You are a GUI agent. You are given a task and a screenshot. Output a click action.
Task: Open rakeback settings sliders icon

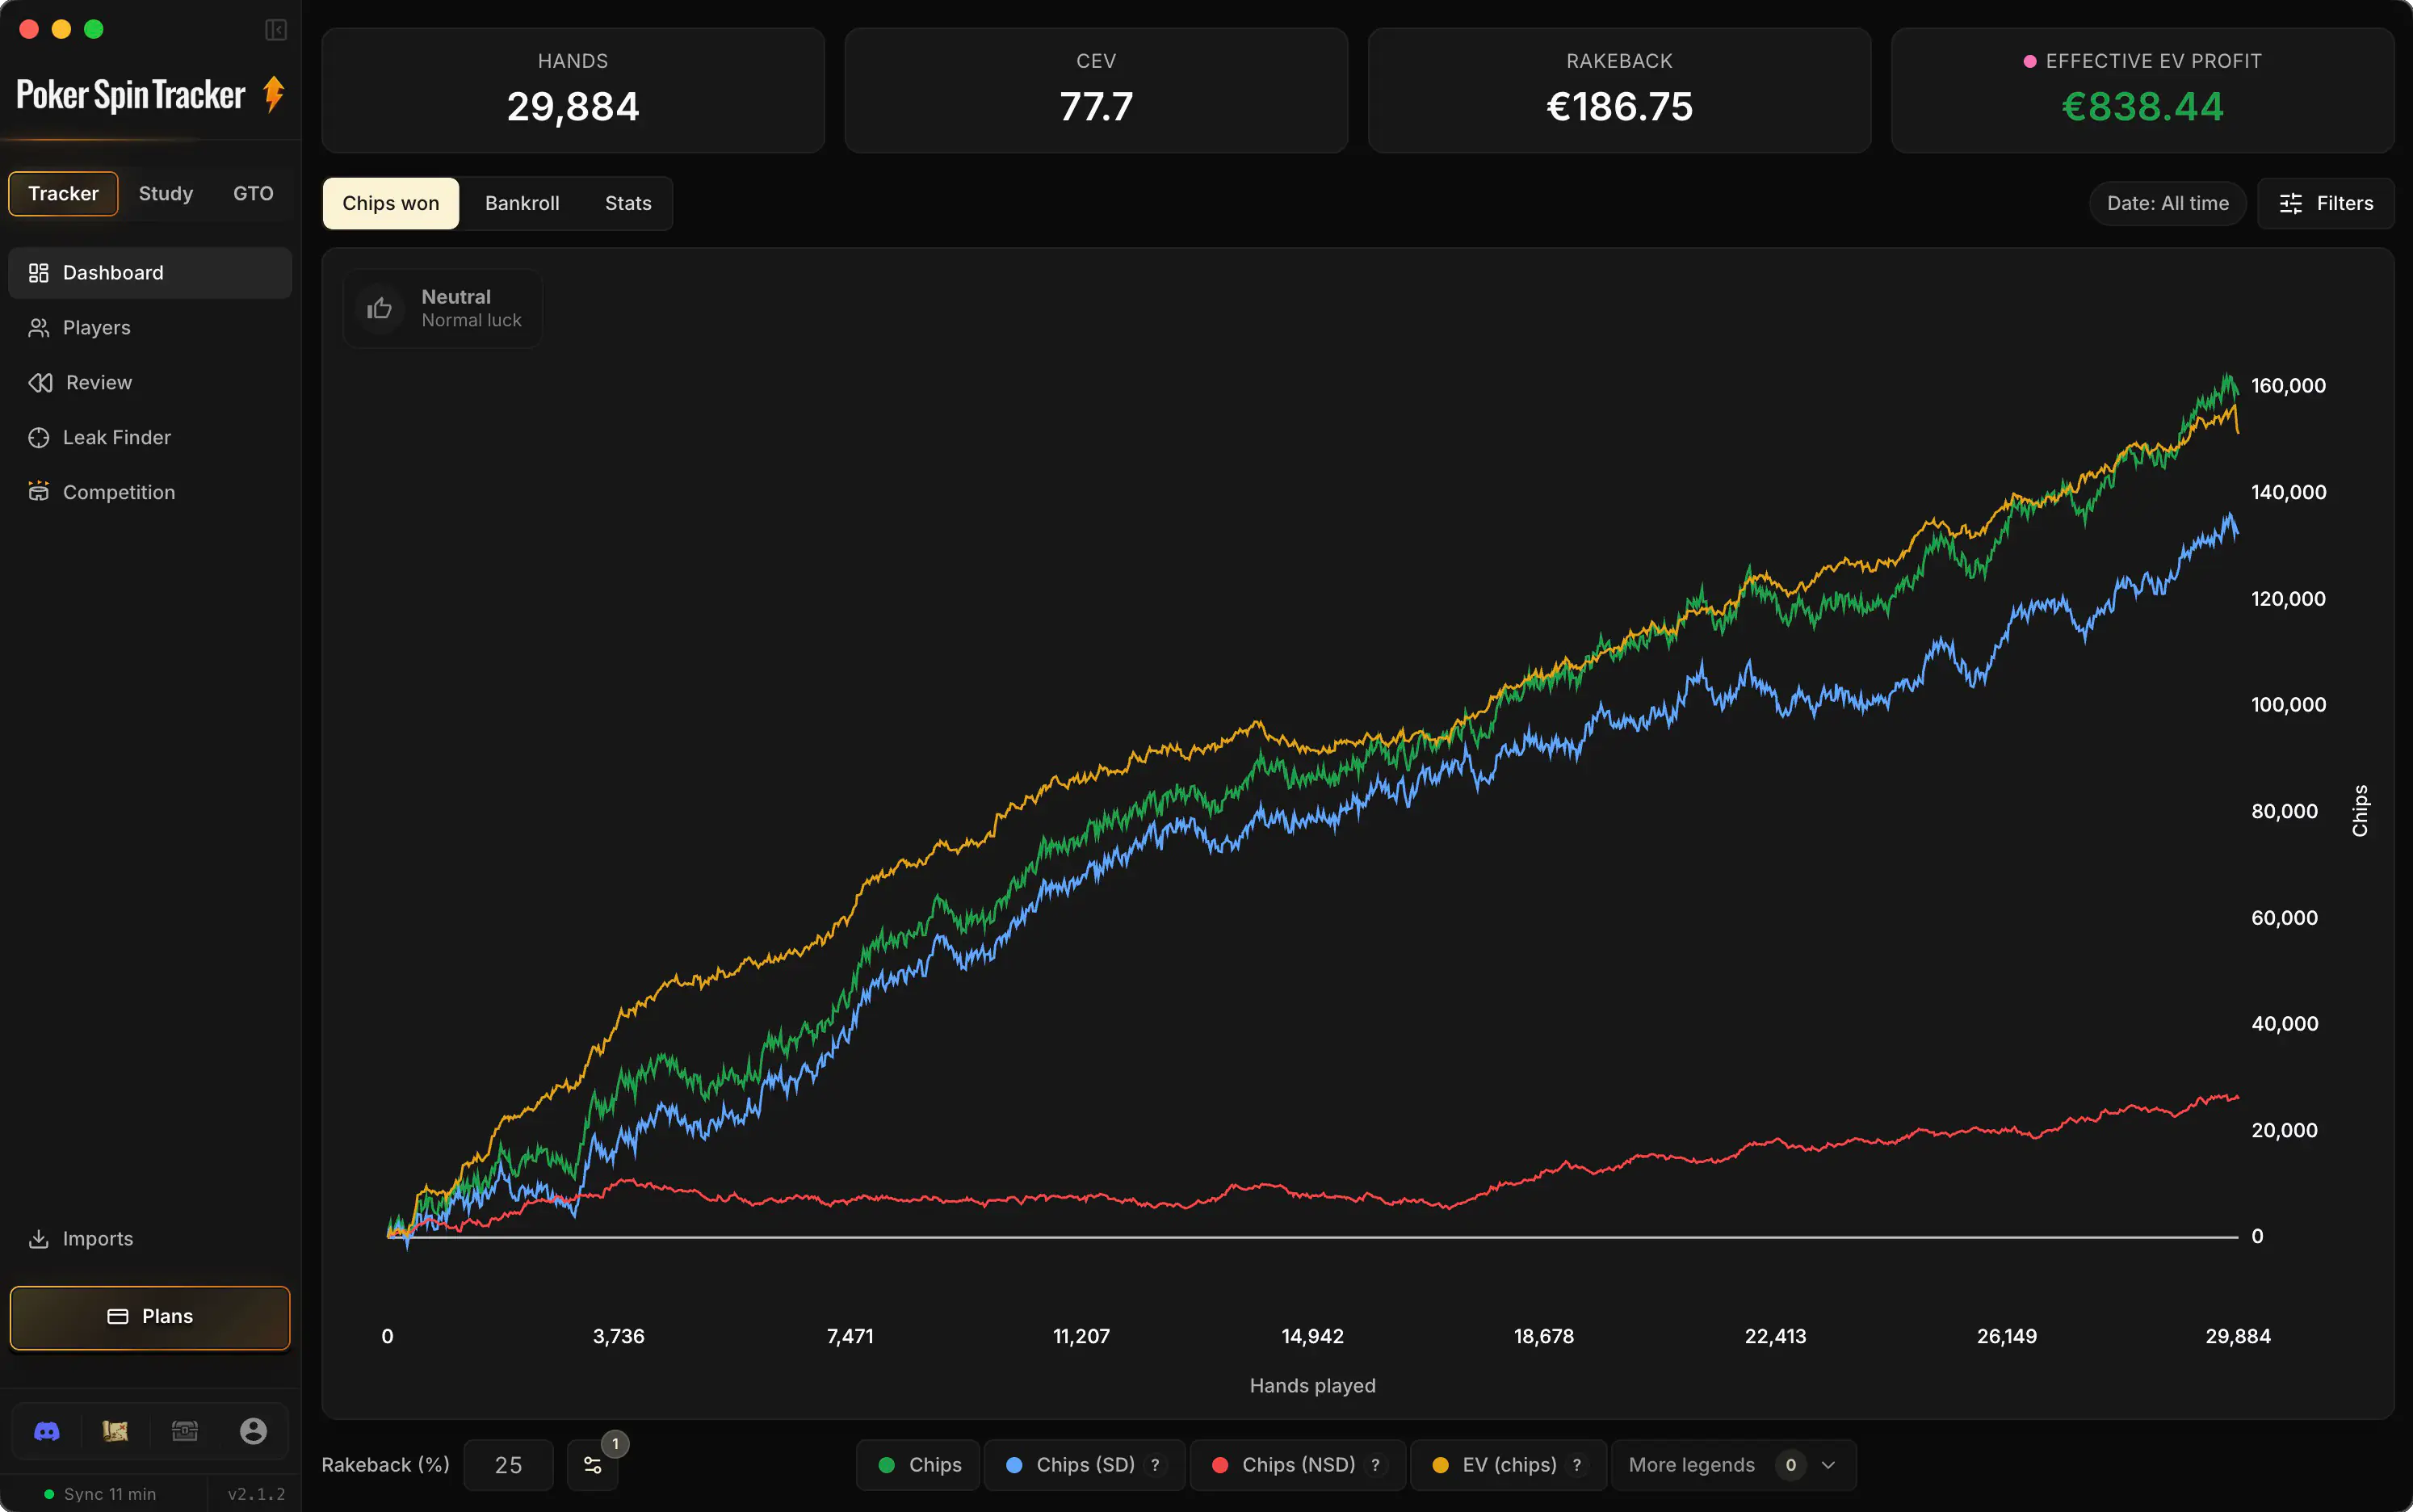(593, 1465)
